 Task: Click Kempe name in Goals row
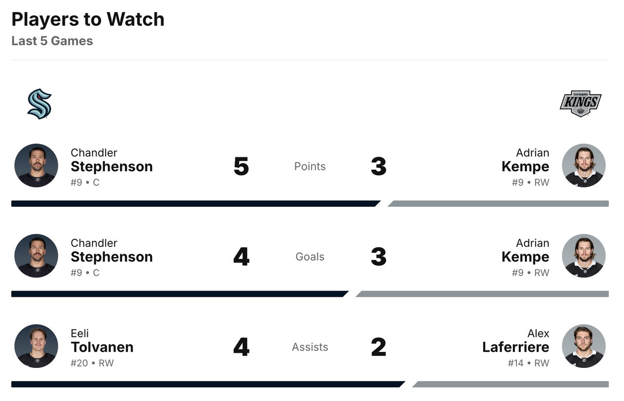pyautogui.click(x=525, y=257)
